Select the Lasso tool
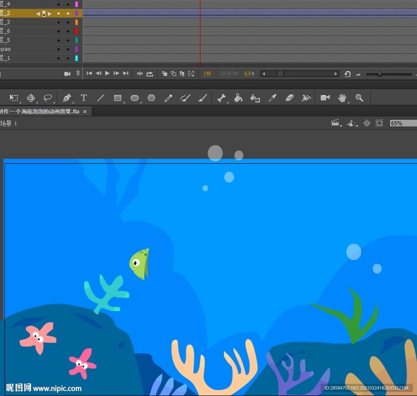 click(x=48, y=98)
